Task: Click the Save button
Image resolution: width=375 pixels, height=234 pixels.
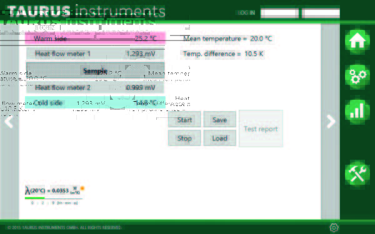Action: coord(220,119)
